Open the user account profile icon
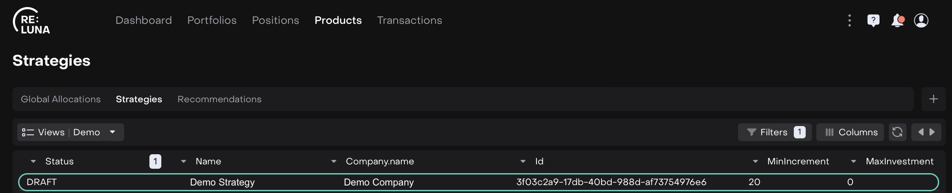The width and height of the screenshot is (952, 193). [921, 20]
